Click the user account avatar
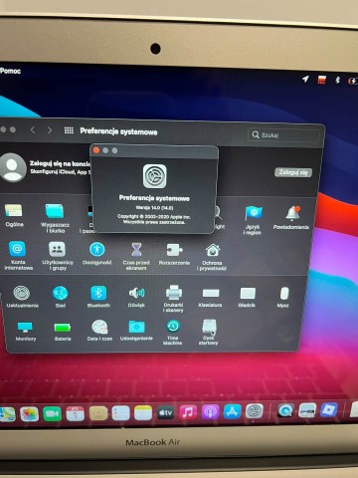Image resolution: width=358 pixels, height=478 pixels. pyautogui.click(x=13, y=167)
